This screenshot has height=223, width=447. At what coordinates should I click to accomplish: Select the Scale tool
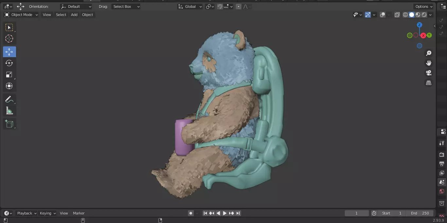pyautogui.click(x=9, y=74)
